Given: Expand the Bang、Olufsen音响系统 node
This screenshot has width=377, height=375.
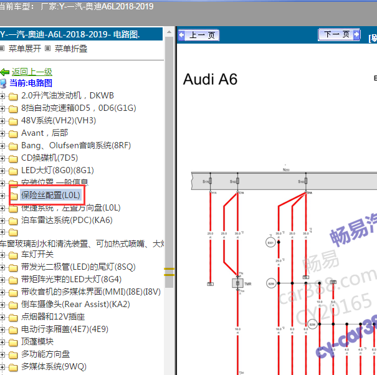Looking at the screenshot, I should click(2, 146).
